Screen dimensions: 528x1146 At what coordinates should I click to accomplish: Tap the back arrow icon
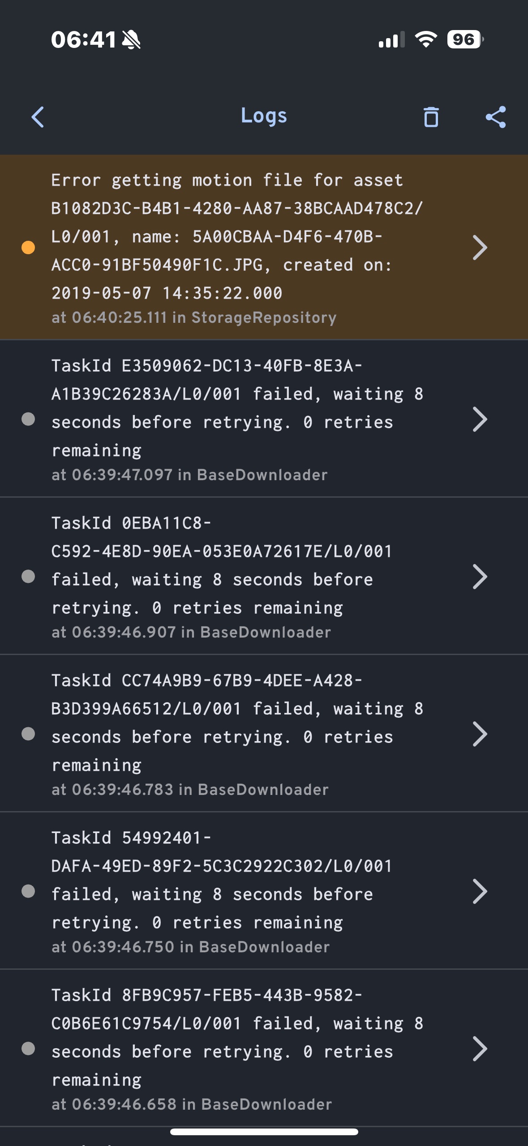(x=38, y=117)
